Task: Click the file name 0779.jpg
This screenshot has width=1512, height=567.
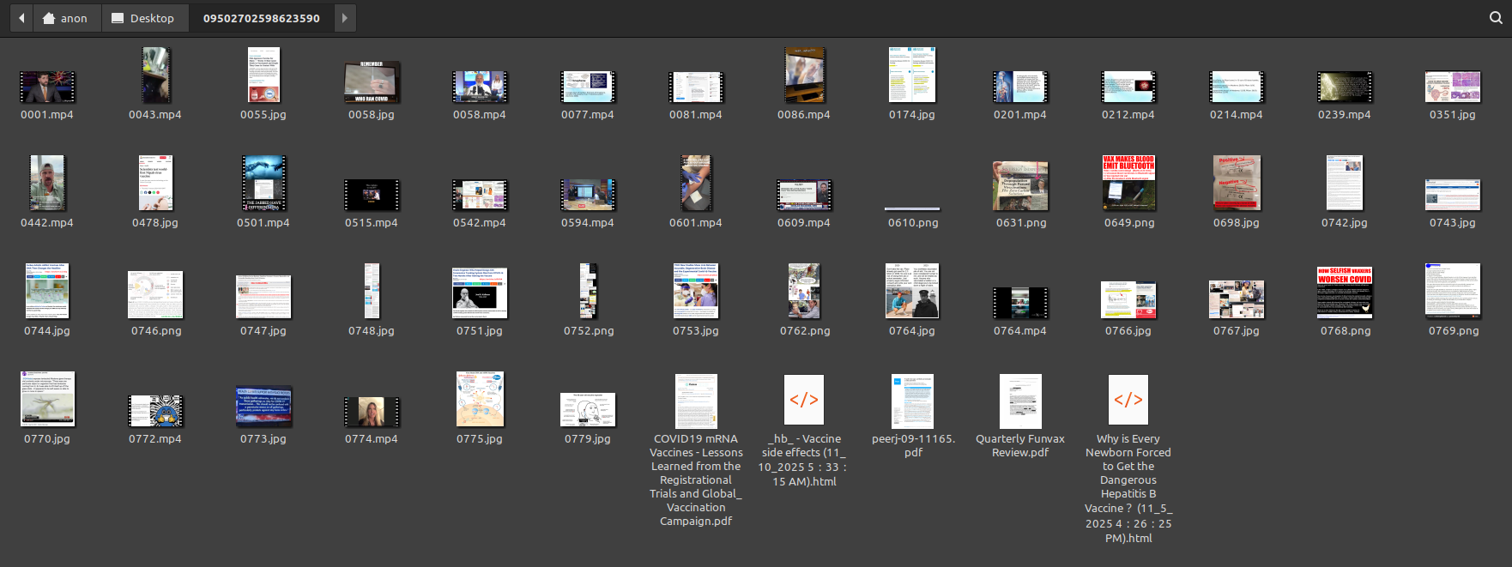Action: (588, 439)
